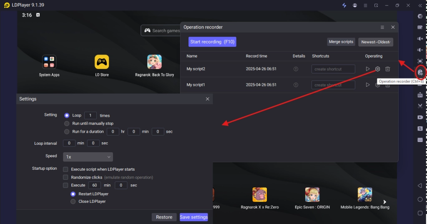Click the lightning booster icon in title bar
The height and width of the screenshot is (224, 427).
[x=344, y=5]
